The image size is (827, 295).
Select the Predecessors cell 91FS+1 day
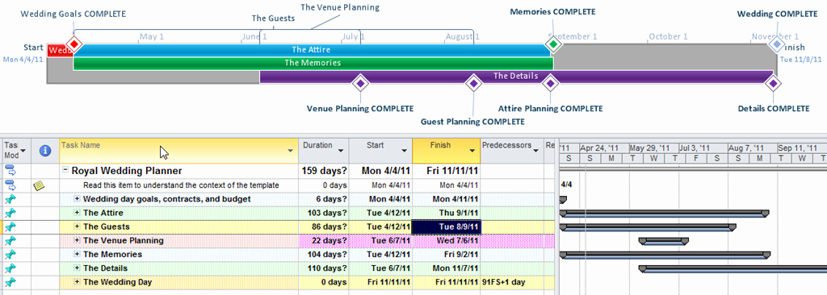click(x=512, y=282)
